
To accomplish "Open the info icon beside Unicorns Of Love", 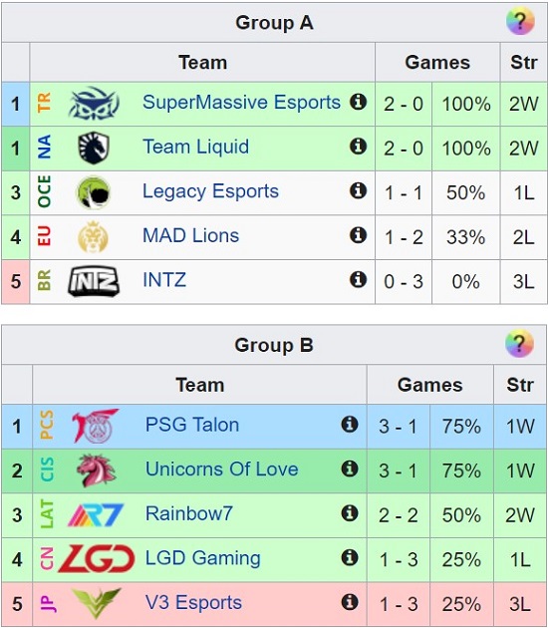I will pos(350,469).
